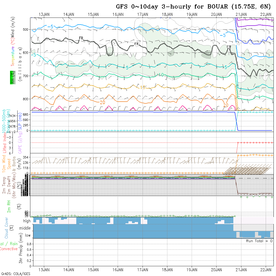Select the 21JAN date marker under the precipitation panel
Screen dimensions: 276x276
point(241,269)
